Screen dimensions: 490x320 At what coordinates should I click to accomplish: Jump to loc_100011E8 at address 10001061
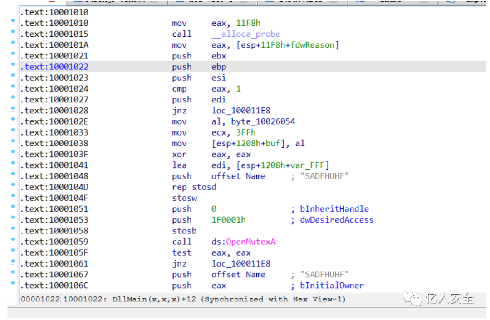point(241,264)
